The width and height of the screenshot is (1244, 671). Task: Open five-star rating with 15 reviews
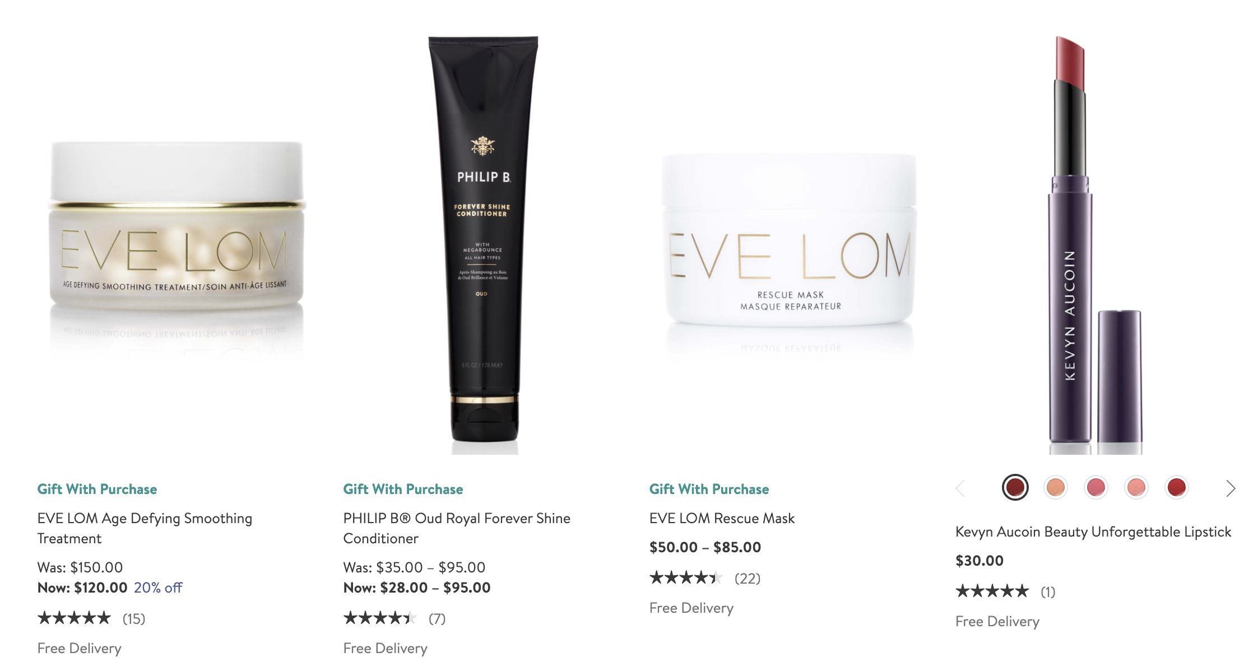coord(91,618)
